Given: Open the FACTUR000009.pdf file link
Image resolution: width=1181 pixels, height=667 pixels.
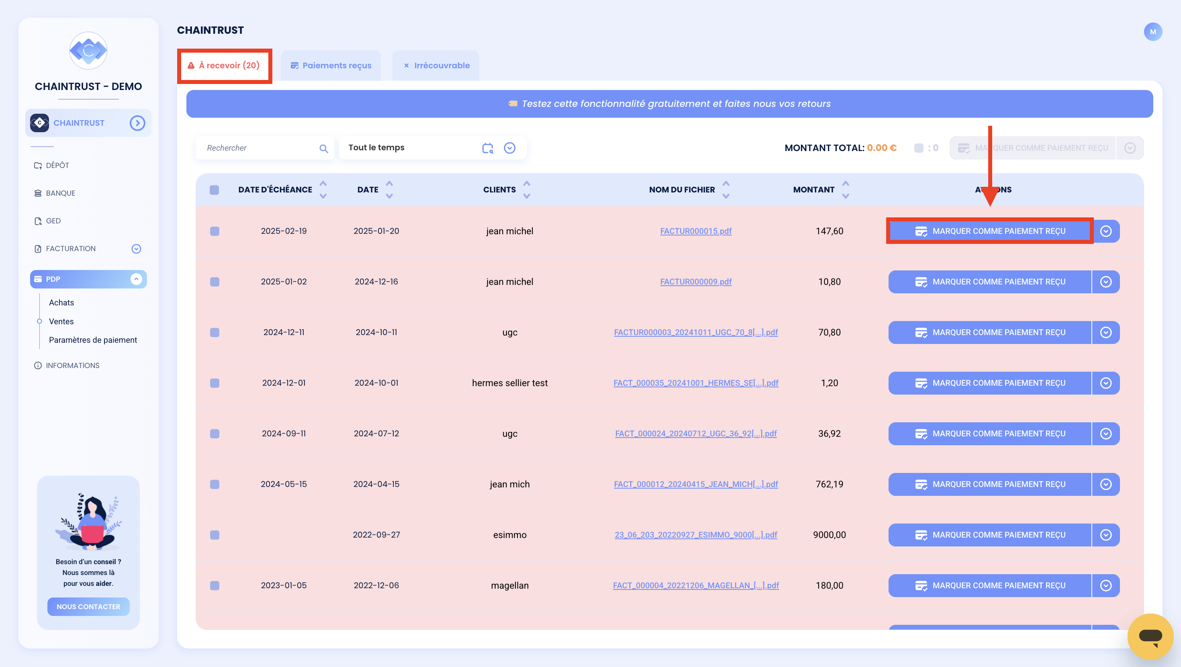Looking at the screenshot, I should pos(695,282).
